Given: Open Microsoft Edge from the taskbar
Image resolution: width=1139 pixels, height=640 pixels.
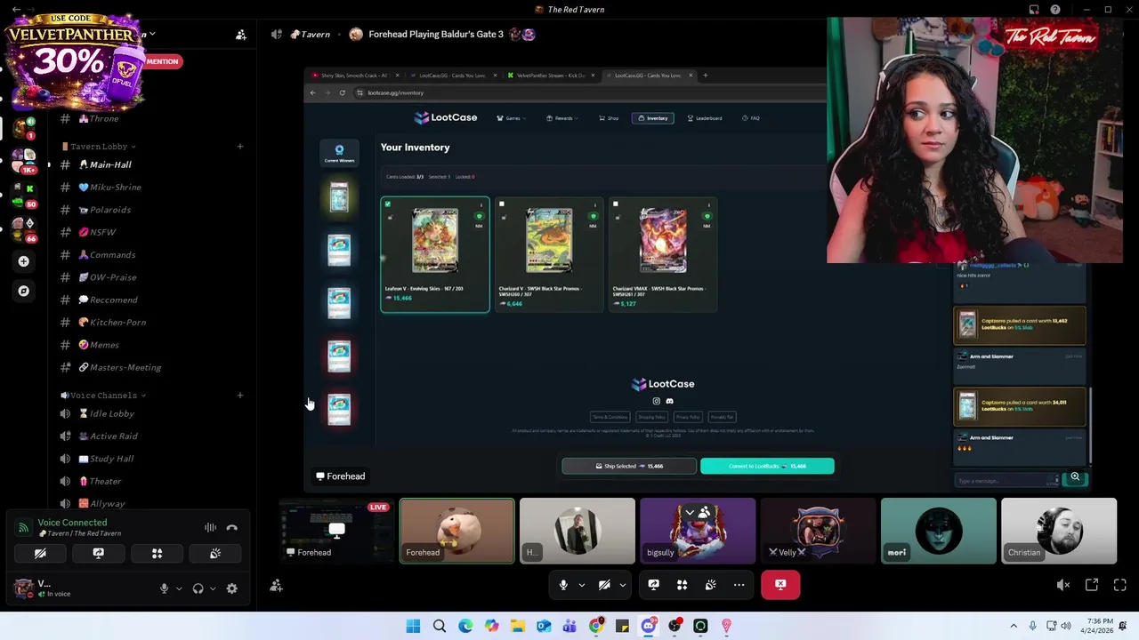Looking at the screenshot, I should click(x=465, y=626).
